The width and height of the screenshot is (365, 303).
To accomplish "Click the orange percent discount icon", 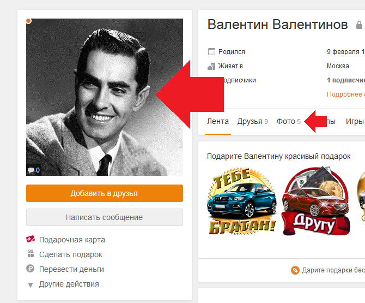I will click(295, 270).
